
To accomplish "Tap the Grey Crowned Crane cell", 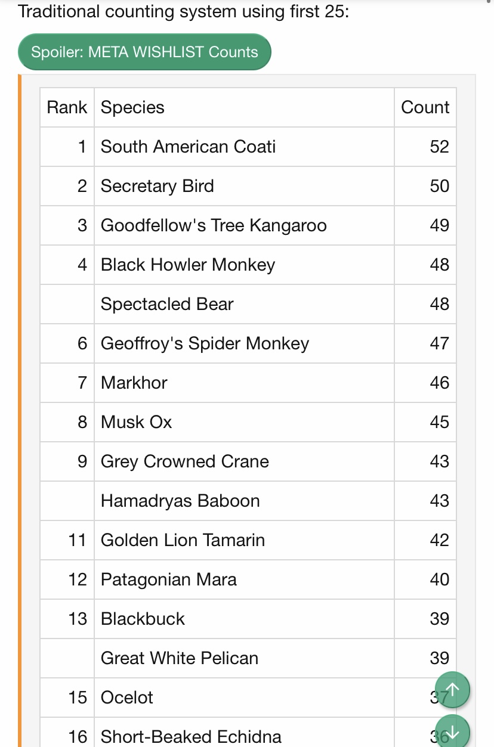I will (x=244, y=461).
